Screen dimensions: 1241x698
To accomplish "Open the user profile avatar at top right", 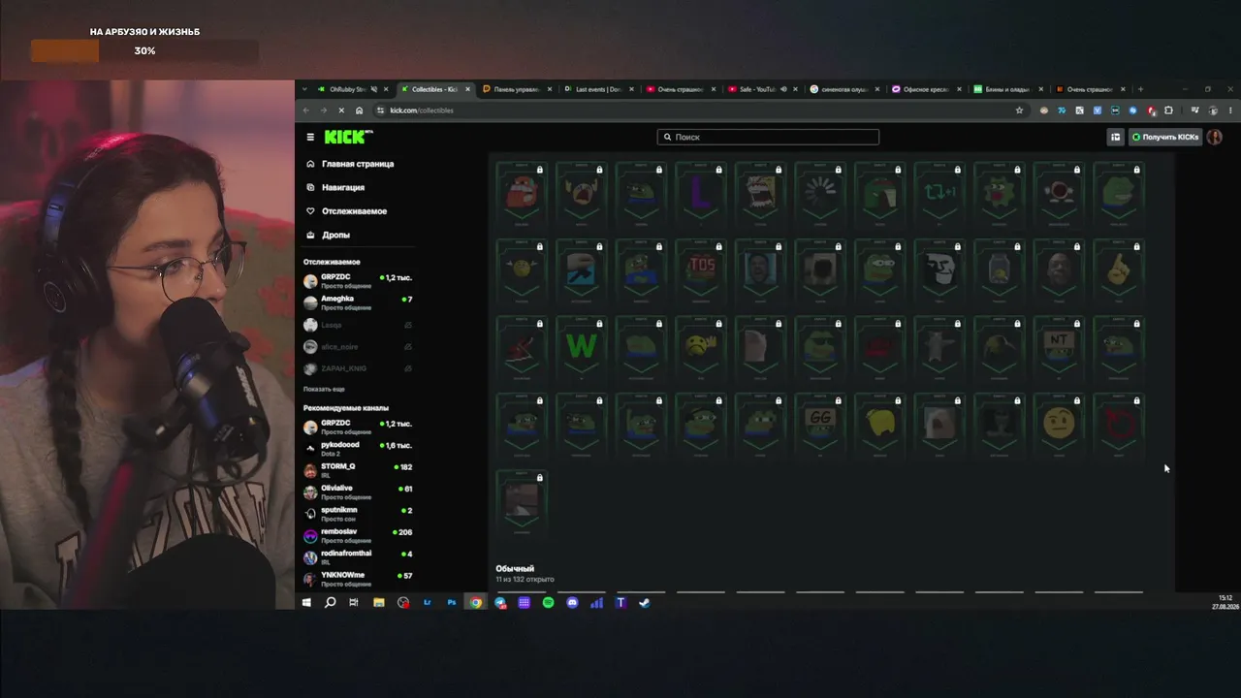I will click(1215, 137).
